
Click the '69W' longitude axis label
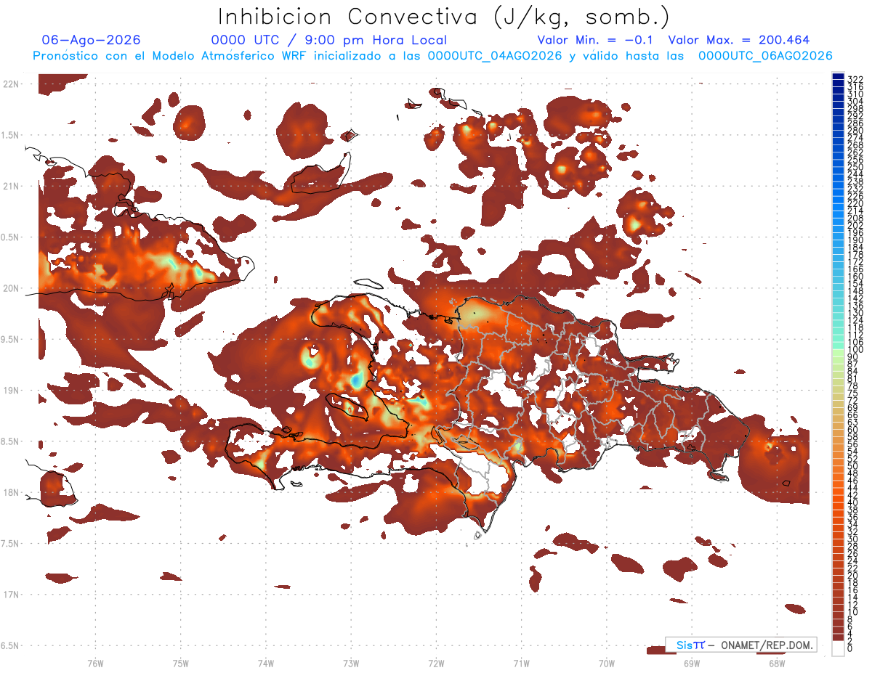(692, 663)
